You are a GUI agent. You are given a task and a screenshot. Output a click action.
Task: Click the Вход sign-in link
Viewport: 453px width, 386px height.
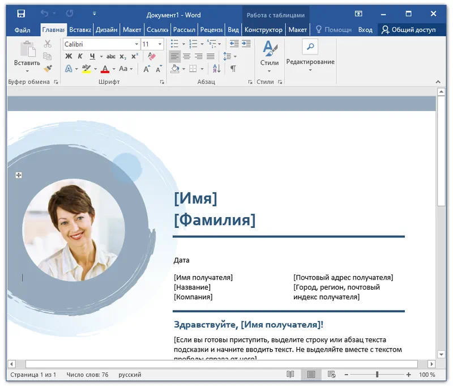pos(365,30)
